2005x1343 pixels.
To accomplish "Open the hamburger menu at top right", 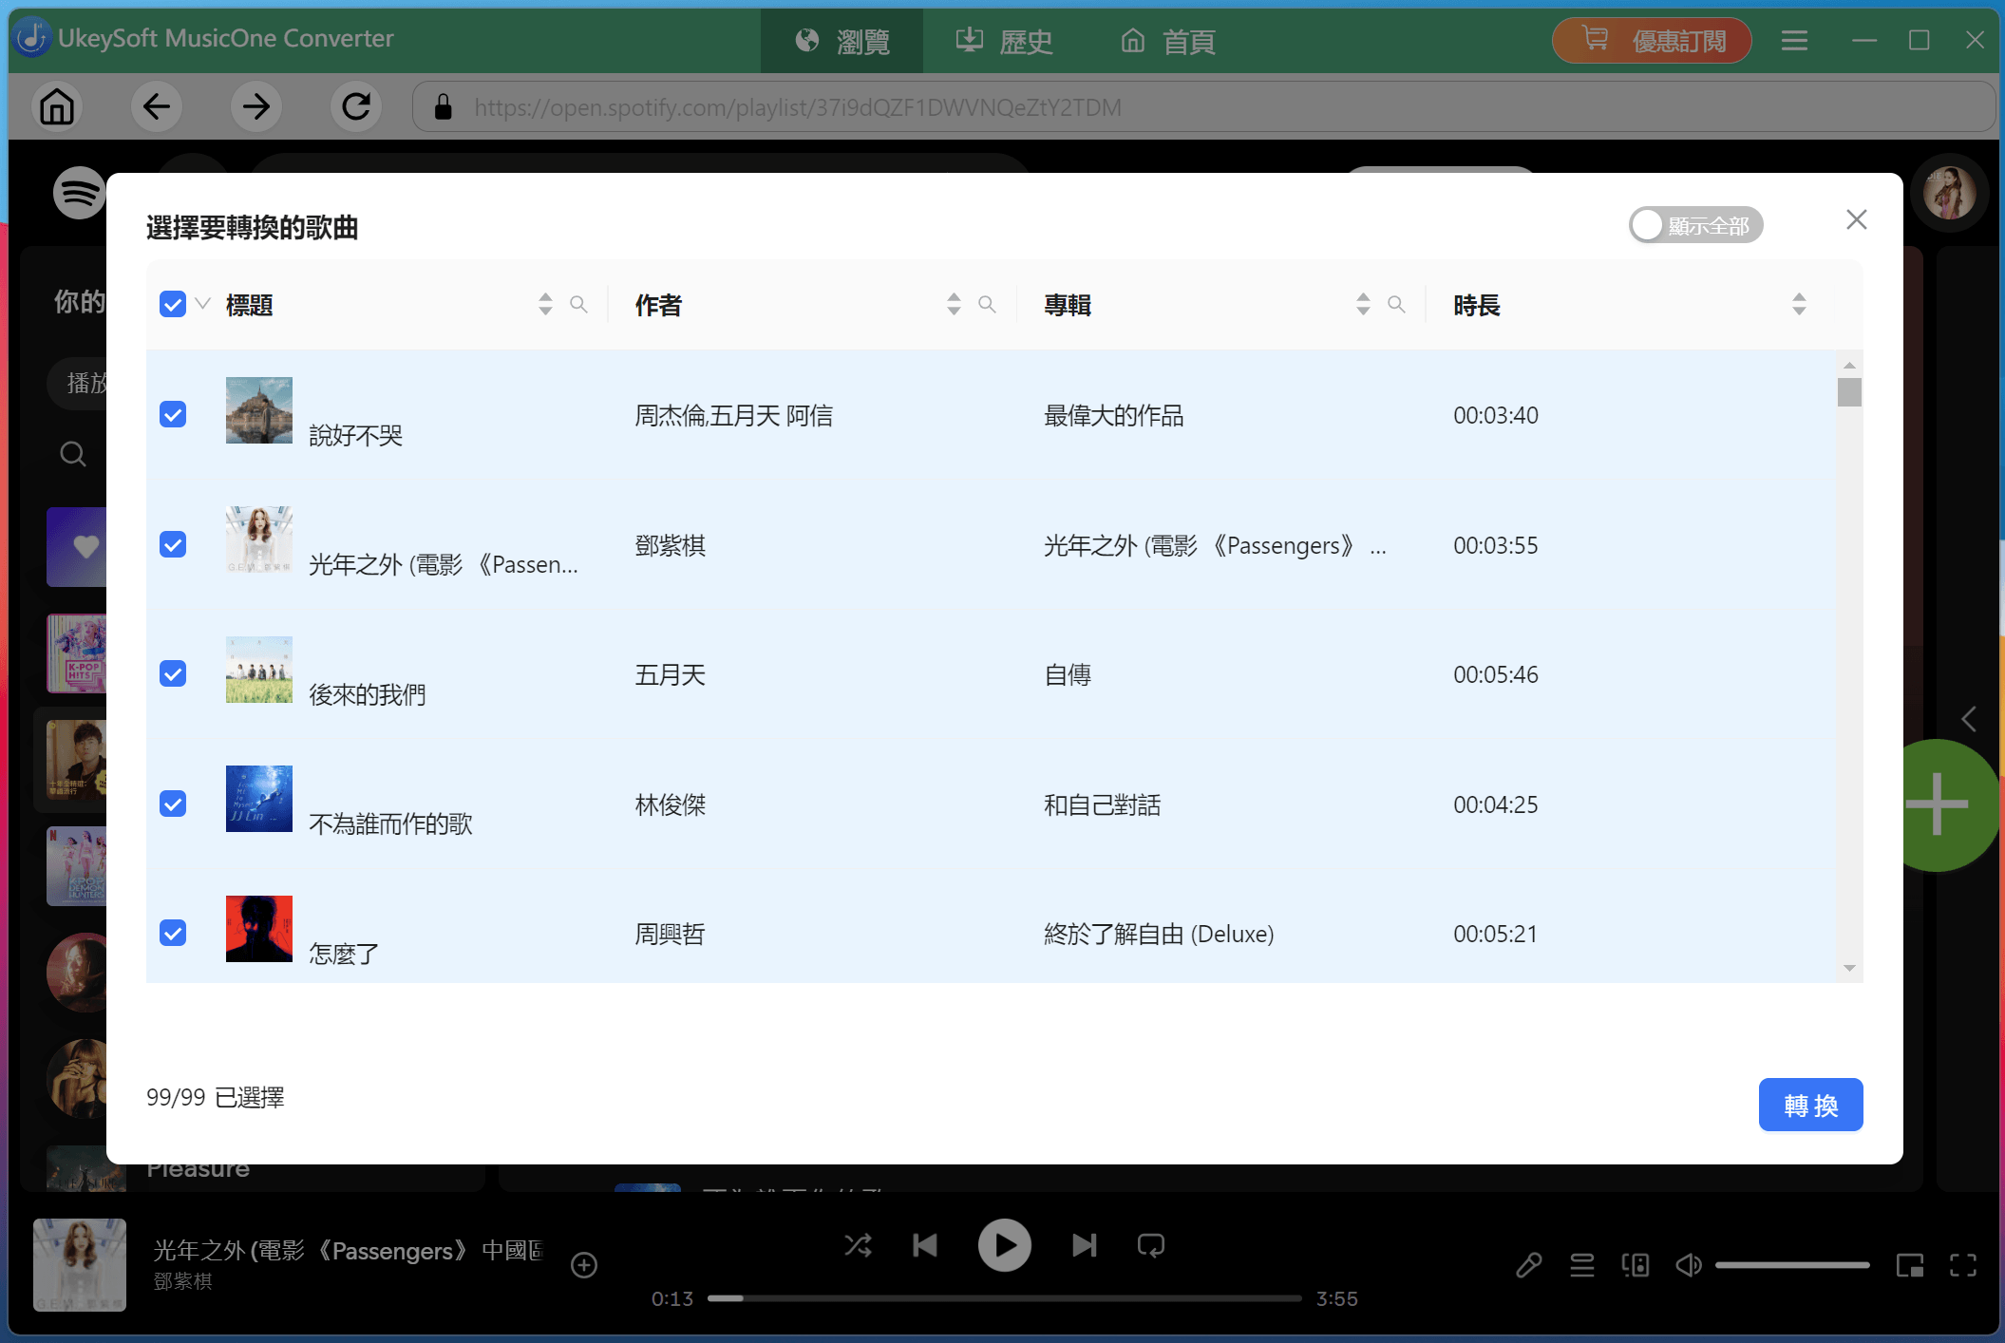I will 1793,40.
